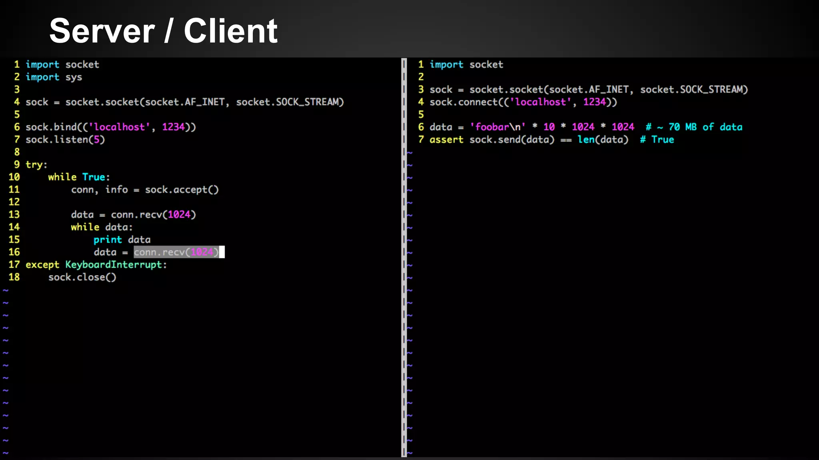Screen dimensions: 819x460
Task: Click the client line "data = 'foobar\n' * 10 * 1024 * 1024"
Action: [x=532, y=127]
